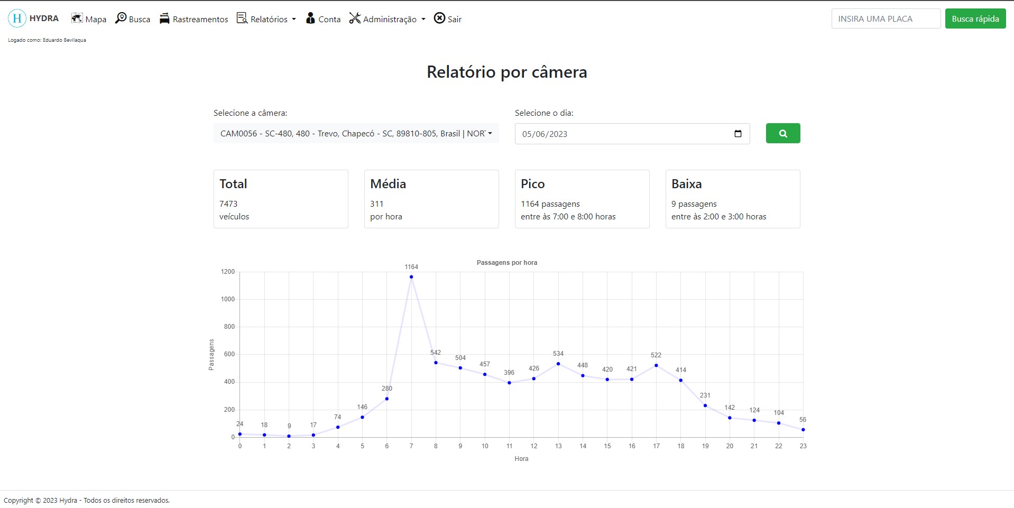Click the data point labeled 534
This screenshot has width=1014, height=508.
[558, 364]
